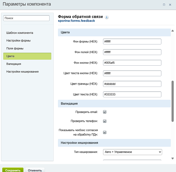
Task: Click the Поиск search field
Action: point(26,18)
